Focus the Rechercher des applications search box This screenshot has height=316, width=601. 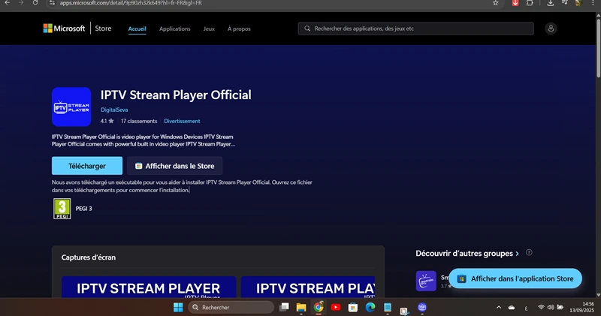click(416, 29)
